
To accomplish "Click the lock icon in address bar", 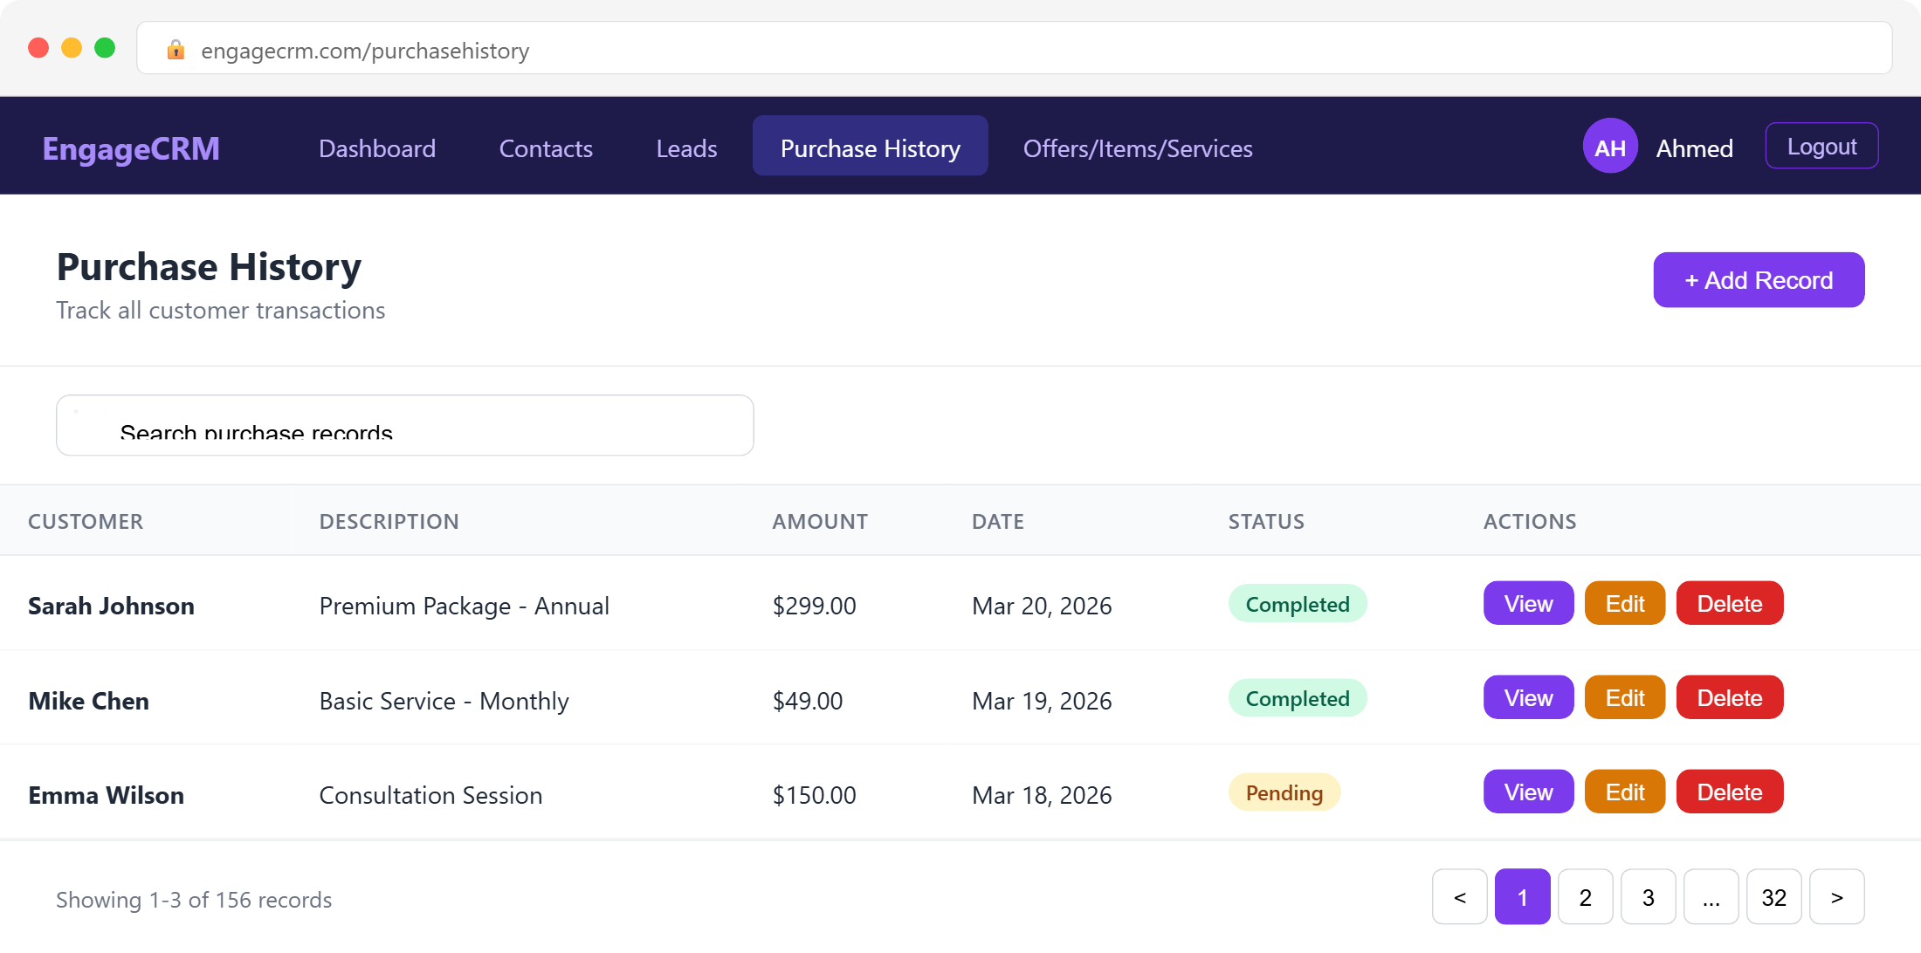I will [x=176, y=50].
